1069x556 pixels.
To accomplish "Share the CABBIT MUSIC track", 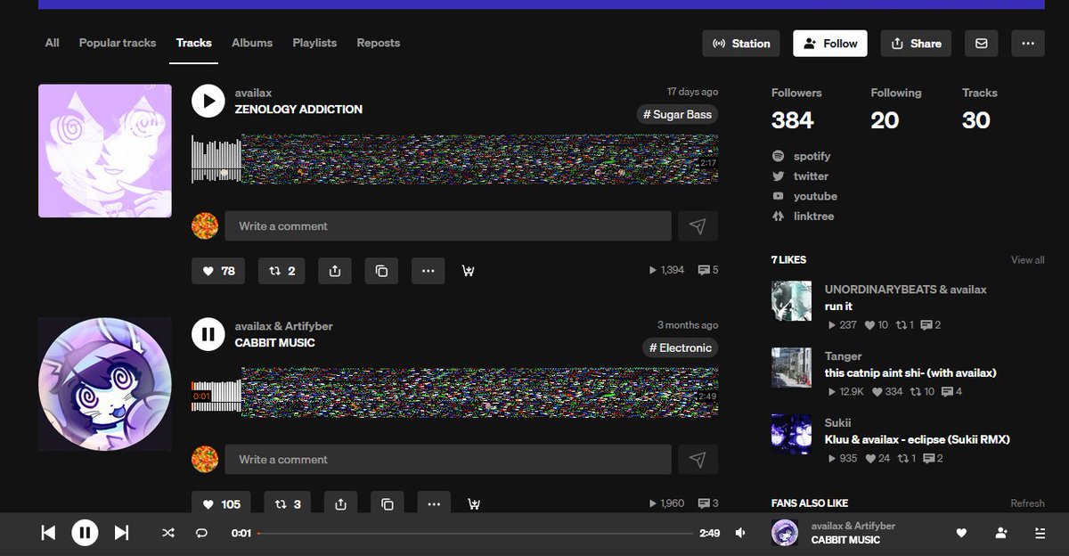I will click(340, 504).
